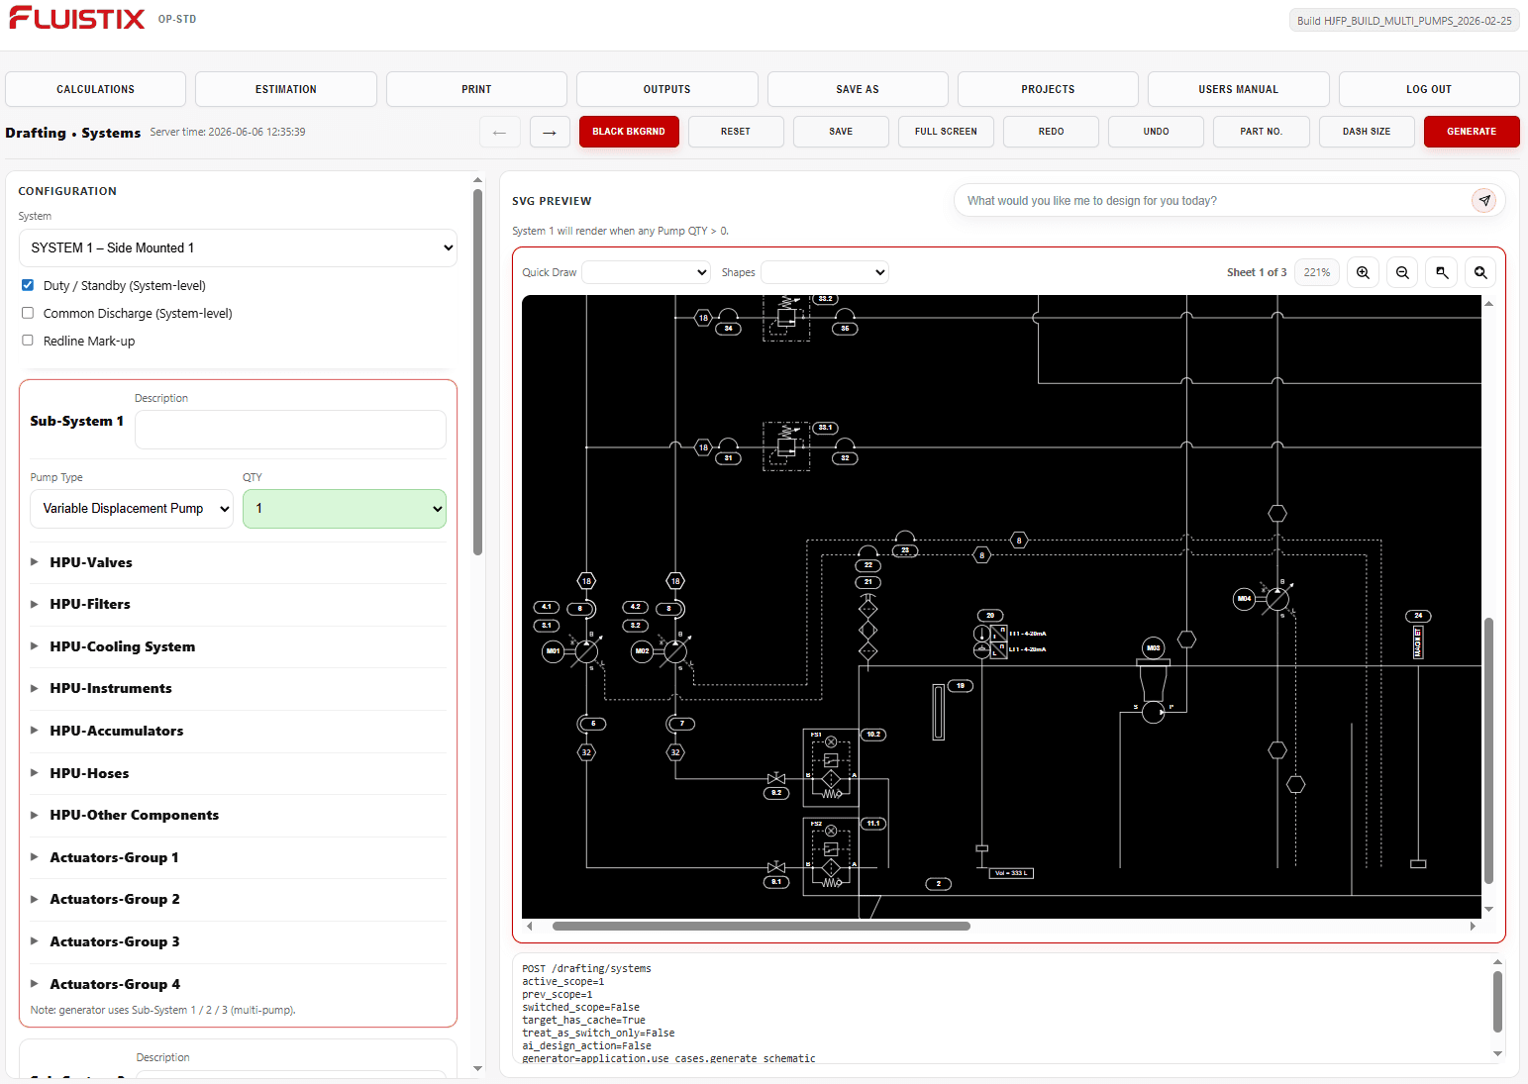Click the zoom-to-area magnifier icon
The image size is (1528, 1084).
[x=1442, y=272]
